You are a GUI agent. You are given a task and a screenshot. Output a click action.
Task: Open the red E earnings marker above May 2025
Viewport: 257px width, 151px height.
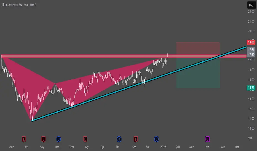43,139
